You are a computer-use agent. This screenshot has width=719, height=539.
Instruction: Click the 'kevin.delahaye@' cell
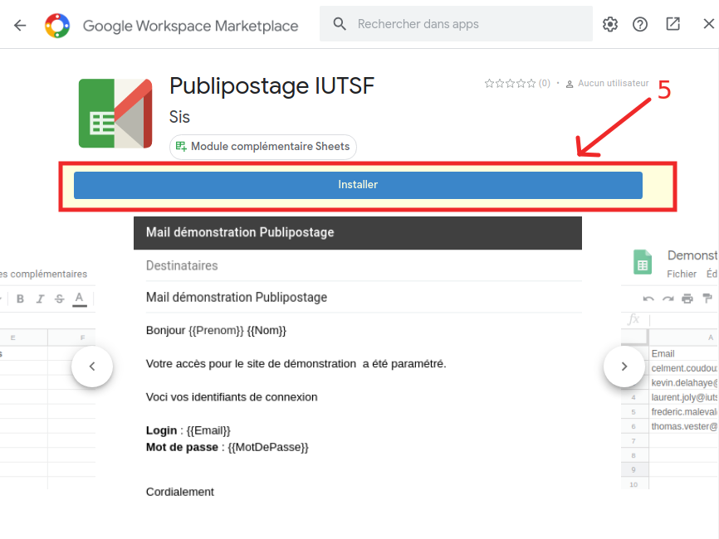pyautogui.click(x=683, y=383)
